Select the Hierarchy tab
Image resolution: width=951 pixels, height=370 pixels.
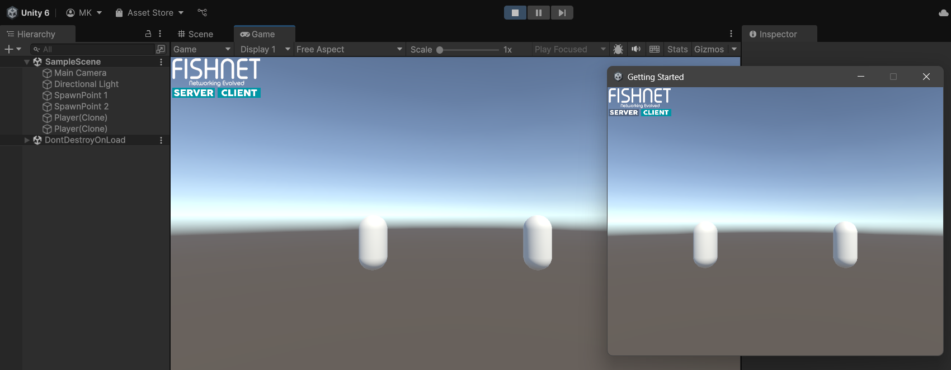point(37,34)
